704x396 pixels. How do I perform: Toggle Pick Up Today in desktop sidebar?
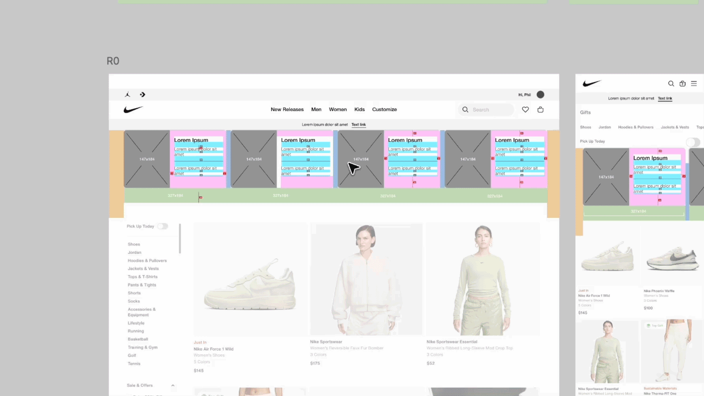tap(162, 226)
